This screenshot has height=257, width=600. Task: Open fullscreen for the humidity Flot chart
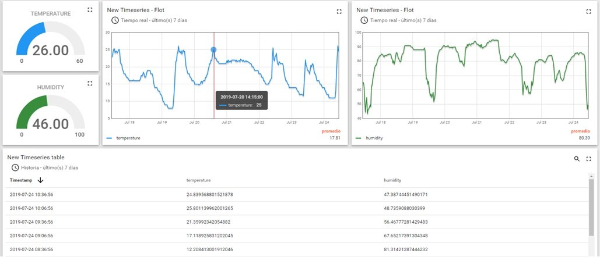coord(588,12)
